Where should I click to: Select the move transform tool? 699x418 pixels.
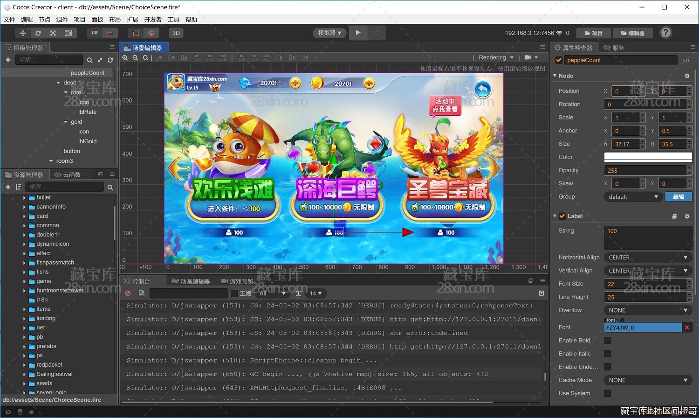point(23,33)
